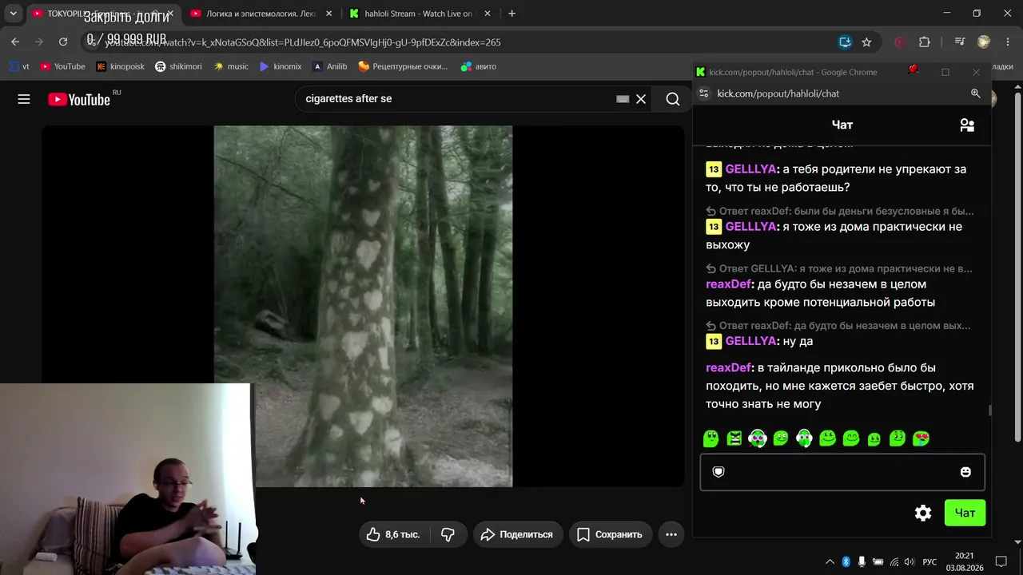Open a new browser tab
This screenshot has height=575, width=1023.
(511, 14)
